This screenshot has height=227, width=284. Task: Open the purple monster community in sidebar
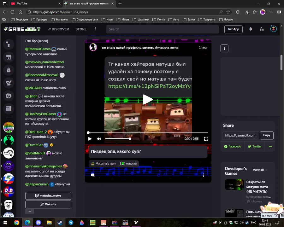(x=9, y=166)
